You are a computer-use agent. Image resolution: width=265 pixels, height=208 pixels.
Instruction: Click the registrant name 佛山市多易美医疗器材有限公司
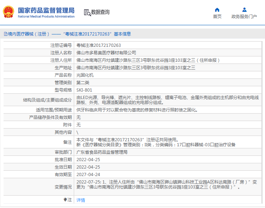pyautogui.click(x=106, y=53)
